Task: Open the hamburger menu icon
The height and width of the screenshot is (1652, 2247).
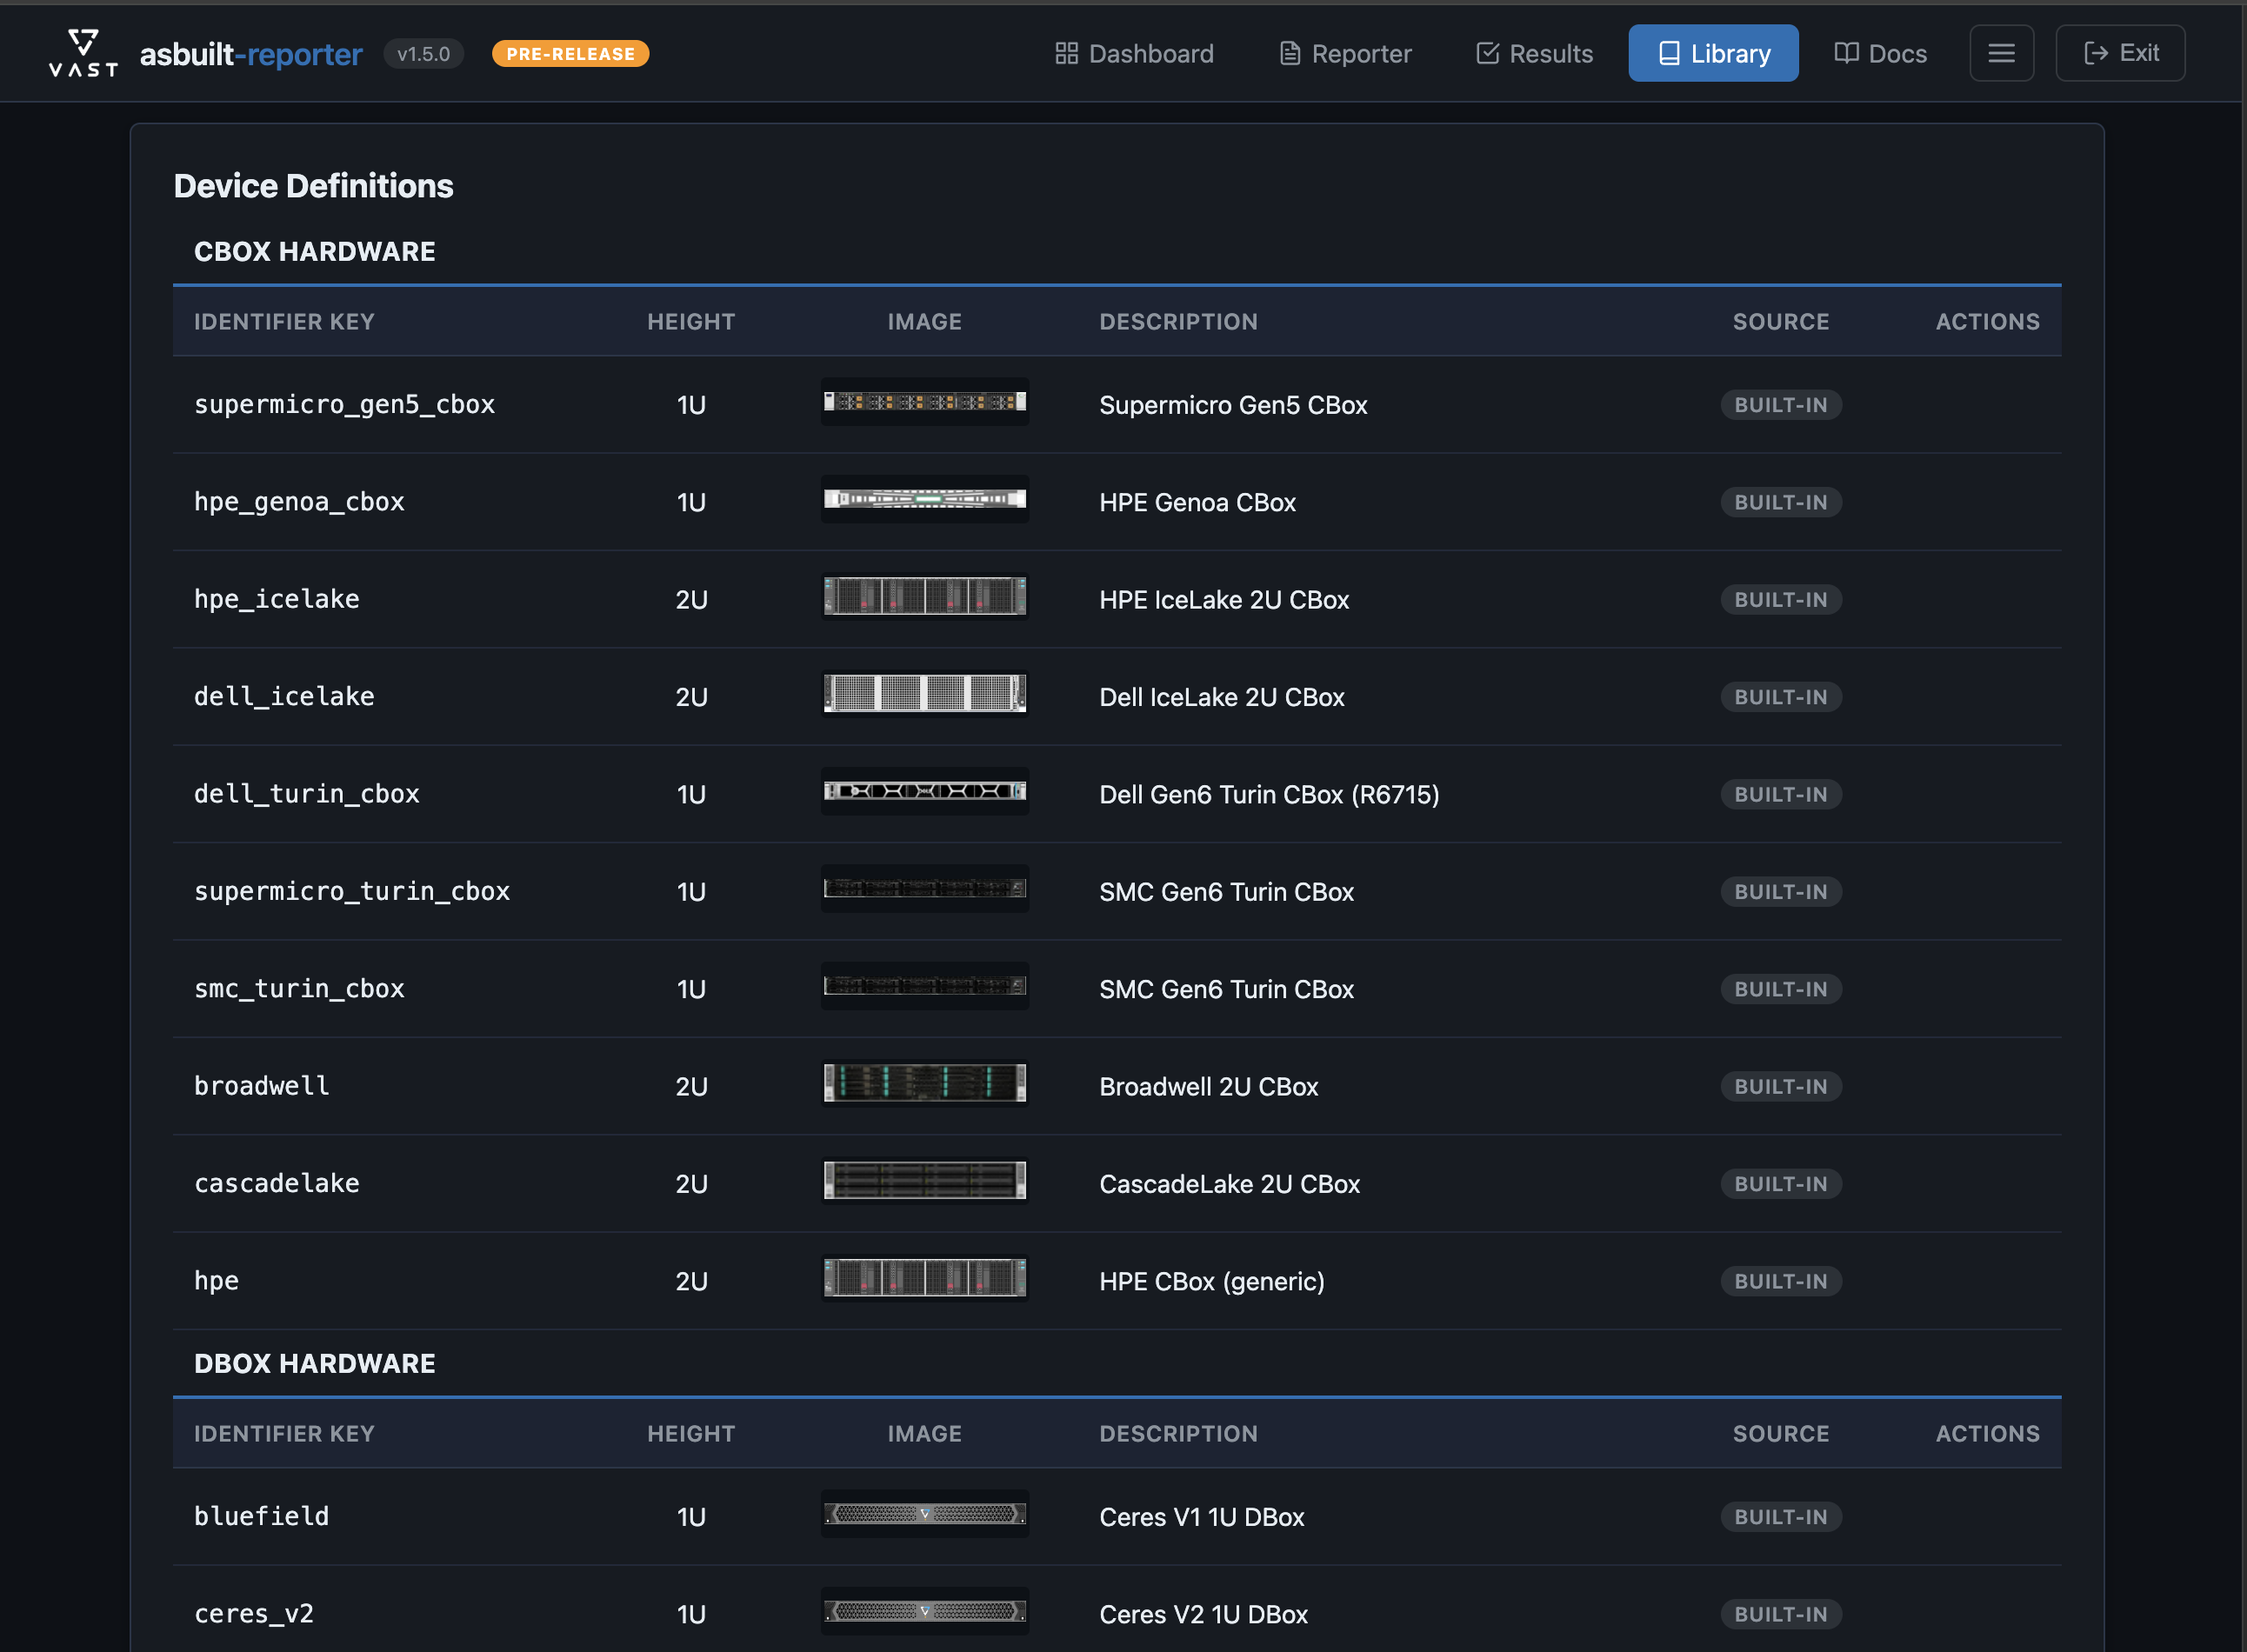Action: 2002,53
